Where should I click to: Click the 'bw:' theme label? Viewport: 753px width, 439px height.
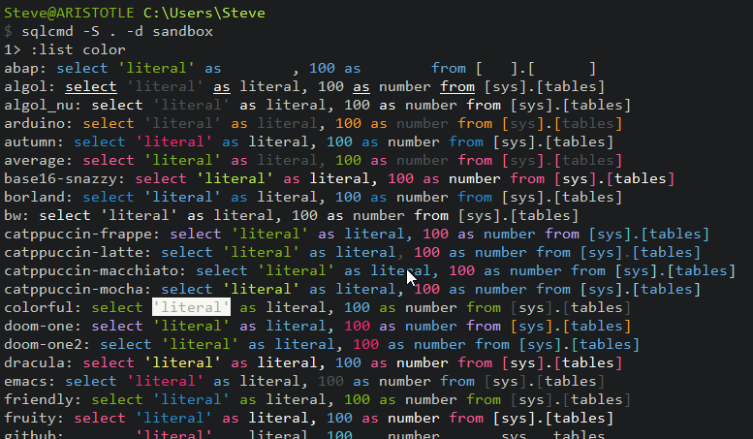pos(16,215)
